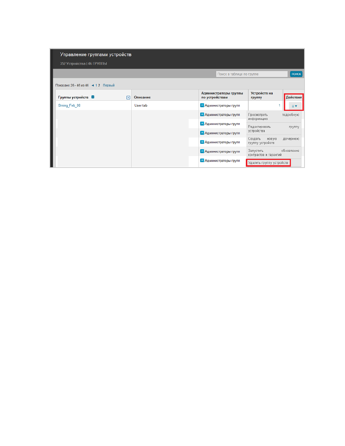Image resolution: width=345 pixels, height=446 pixels.
Task: Choose Просмотреть подробную информацию menu item
Action: click(x=274, y=117)
